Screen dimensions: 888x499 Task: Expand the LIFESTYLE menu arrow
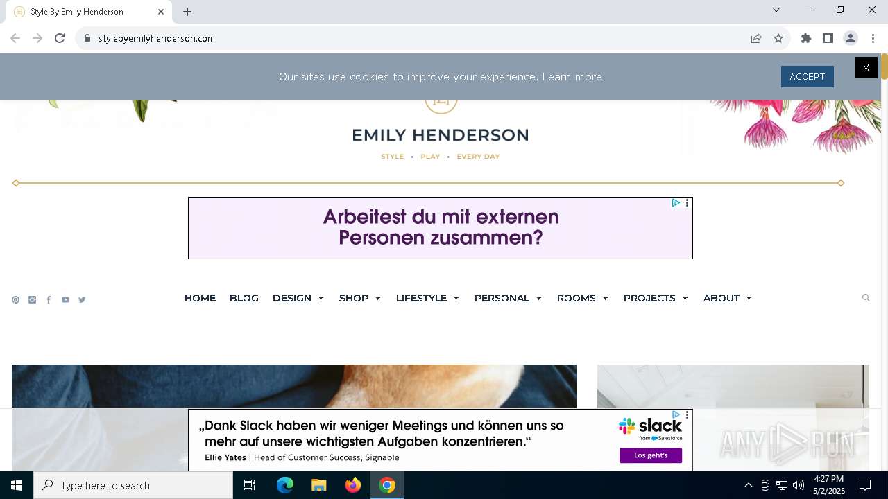pyautogui.click(x=456, y=299)
